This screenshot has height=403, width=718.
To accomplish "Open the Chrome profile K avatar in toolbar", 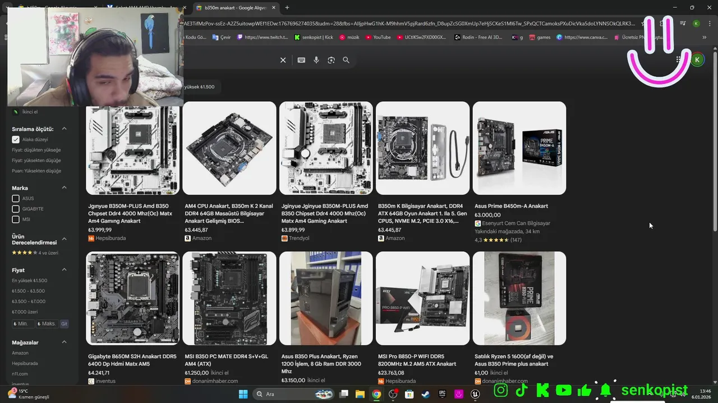I will pos(696,24).
